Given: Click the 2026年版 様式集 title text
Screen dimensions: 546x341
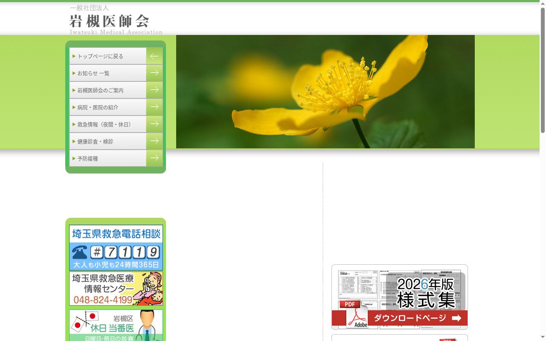Looking at the screenshot, I should click(426, 292).
